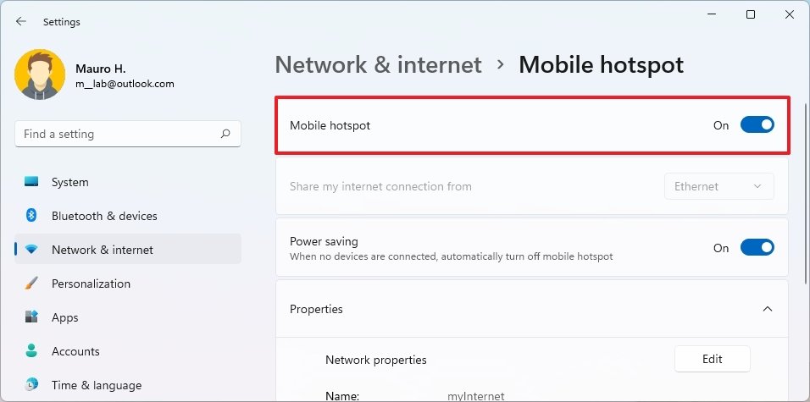Screen dimensions: 810x402
Task: Go back using the back arrow
Action: [x=21, y=21]
